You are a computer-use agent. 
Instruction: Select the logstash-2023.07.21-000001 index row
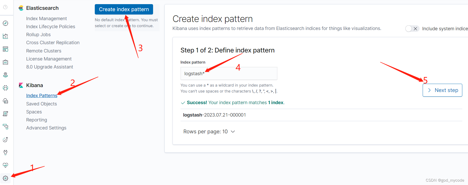(x=321, y=115)
